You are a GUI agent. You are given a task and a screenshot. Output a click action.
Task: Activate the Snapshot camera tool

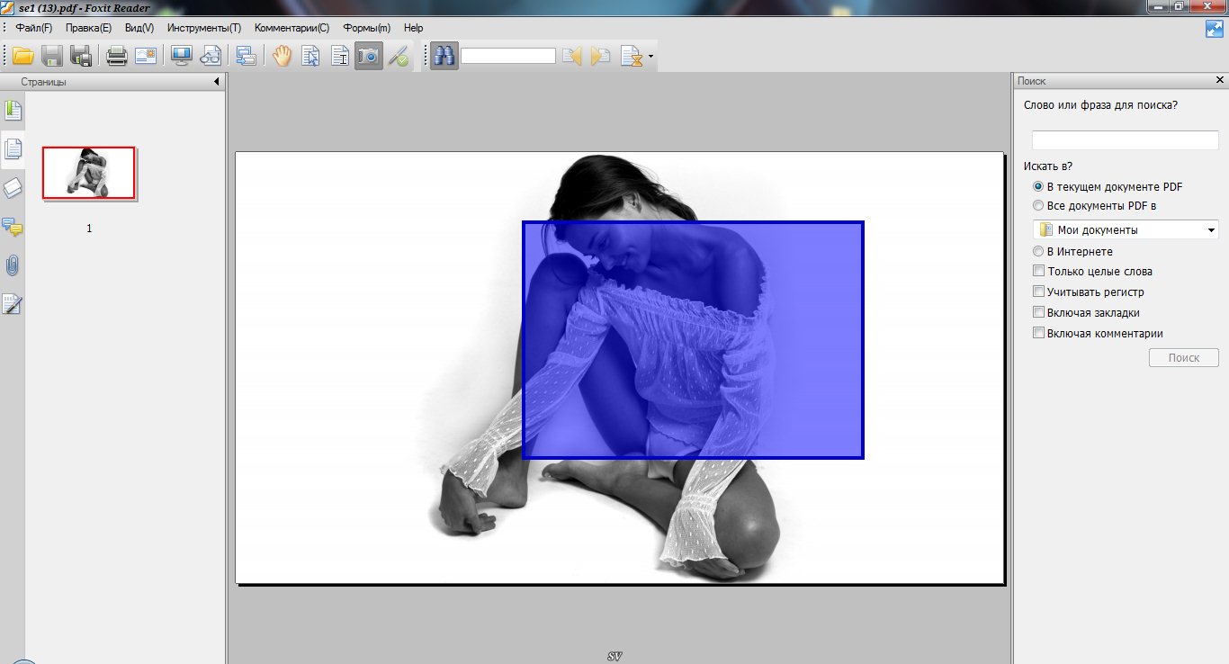368,57
